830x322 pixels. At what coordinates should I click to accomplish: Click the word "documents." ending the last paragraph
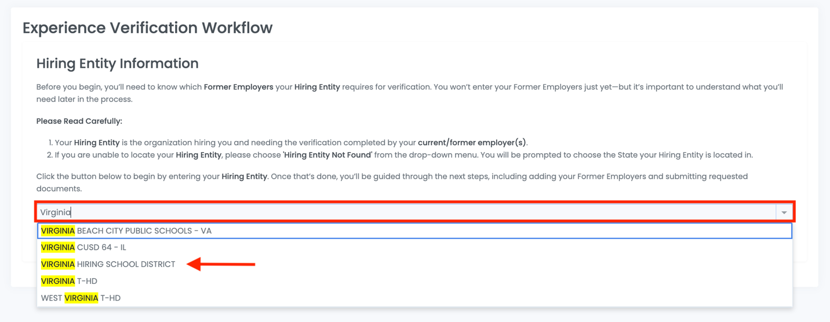tap(59, 188)
